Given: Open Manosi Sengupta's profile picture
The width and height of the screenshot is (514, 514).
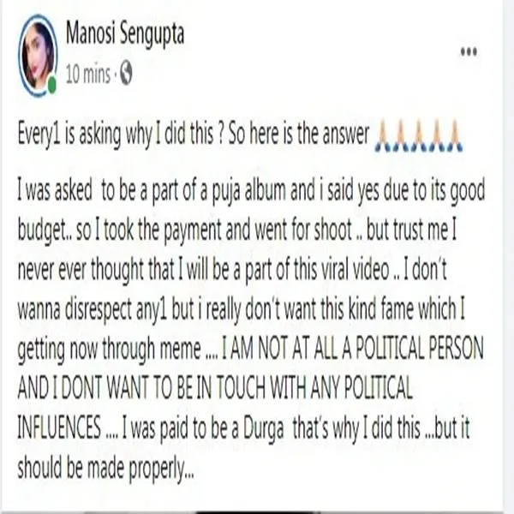Looking at the screenshot, I should pyautogui.click(x=38, y=56).
